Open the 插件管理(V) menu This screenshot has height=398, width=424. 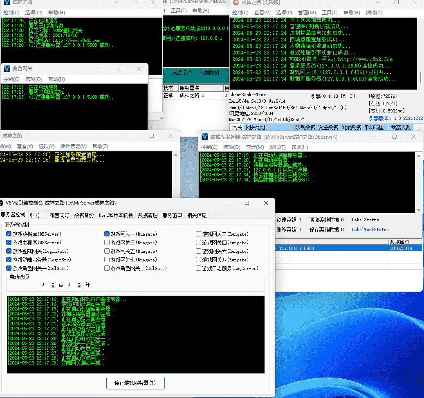pyautogui.click(x=74, y=146)
